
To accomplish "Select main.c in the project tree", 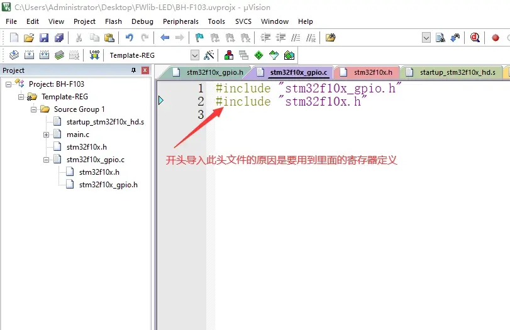I will coord(78,135).
